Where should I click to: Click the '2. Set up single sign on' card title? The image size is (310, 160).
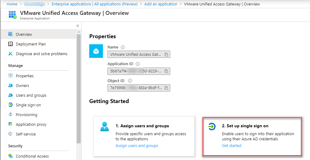tap(245, 126)
